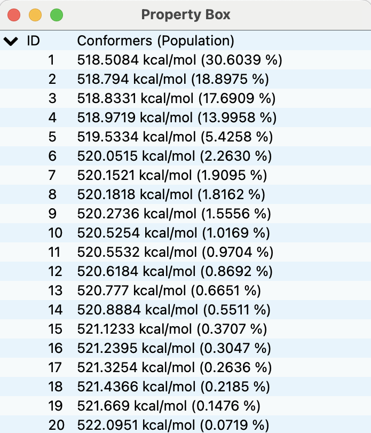Image resolution: width=371 pixels, height=433 pixels.
Task: Select conformer 5 at 519.5334 kcal/mol
Action: tap(175, 137)
